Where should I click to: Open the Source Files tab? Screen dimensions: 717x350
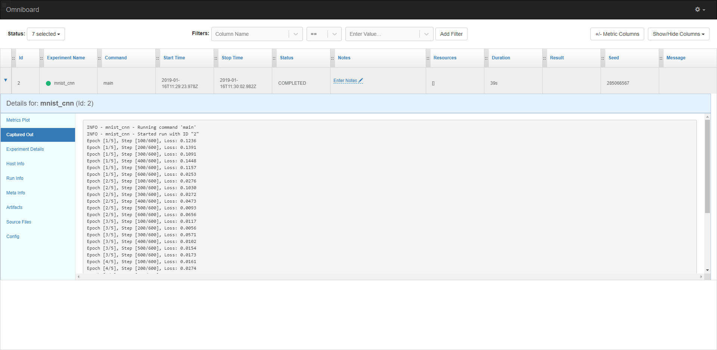(38, 222)
